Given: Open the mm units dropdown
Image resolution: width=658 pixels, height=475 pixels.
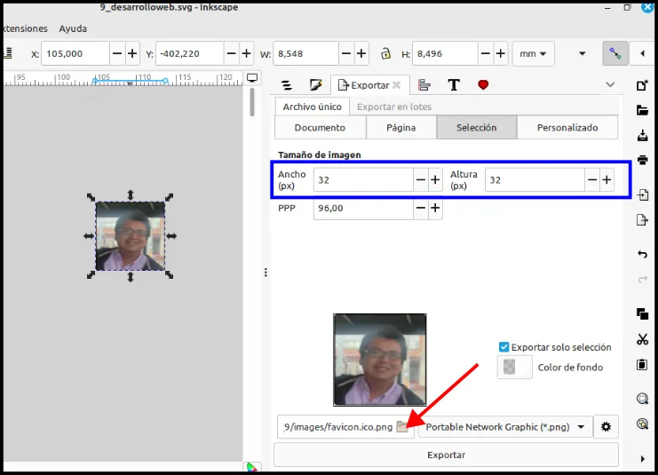Looking at the screenshot, I should click(533, 53).
